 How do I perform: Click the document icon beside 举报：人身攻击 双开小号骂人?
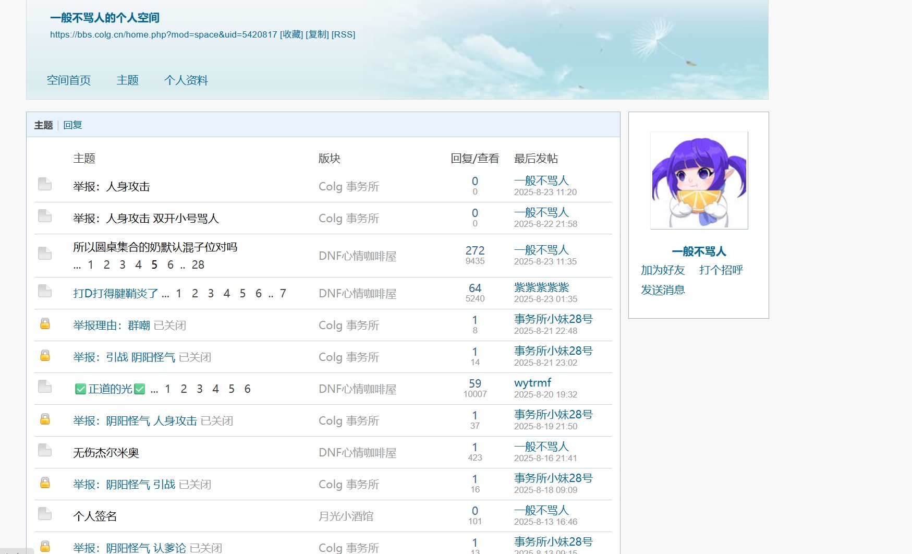(45, 216)
